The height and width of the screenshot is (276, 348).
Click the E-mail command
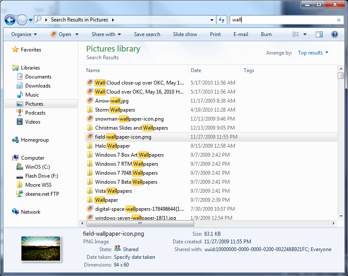(241, 34)
